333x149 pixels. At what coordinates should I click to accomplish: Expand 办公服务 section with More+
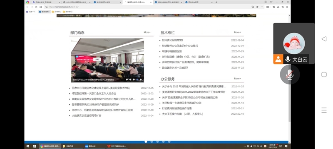[237, 79]
